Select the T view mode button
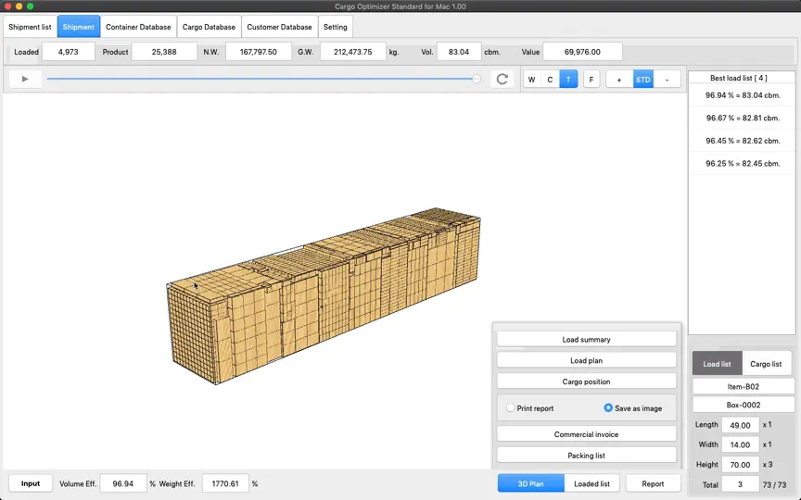 pyautogui.click(x=568, y=80)
